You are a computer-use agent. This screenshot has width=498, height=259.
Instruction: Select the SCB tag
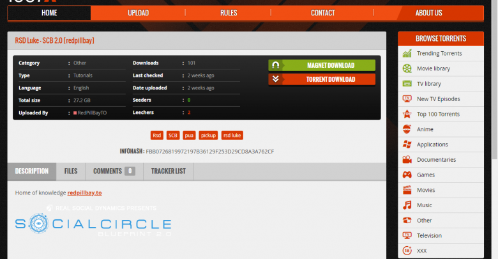[x=173, y=135]
